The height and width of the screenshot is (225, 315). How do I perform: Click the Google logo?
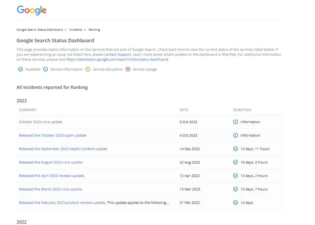coord(31,10)
